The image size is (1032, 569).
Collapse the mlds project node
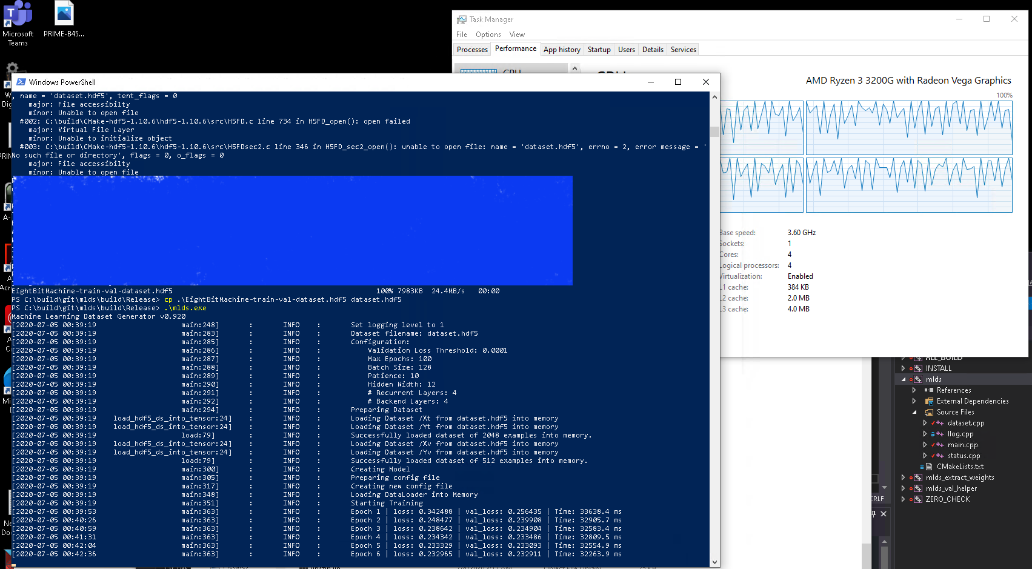(x=904, y=379)
